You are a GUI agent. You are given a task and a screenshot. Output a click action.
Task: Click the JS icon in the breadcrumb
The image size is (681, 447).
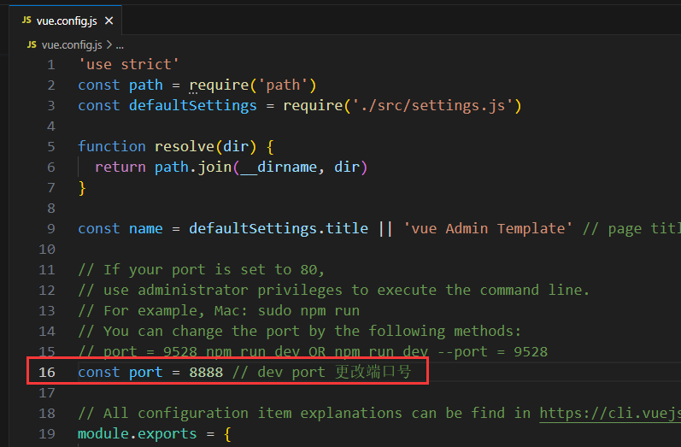click(32, 44)
